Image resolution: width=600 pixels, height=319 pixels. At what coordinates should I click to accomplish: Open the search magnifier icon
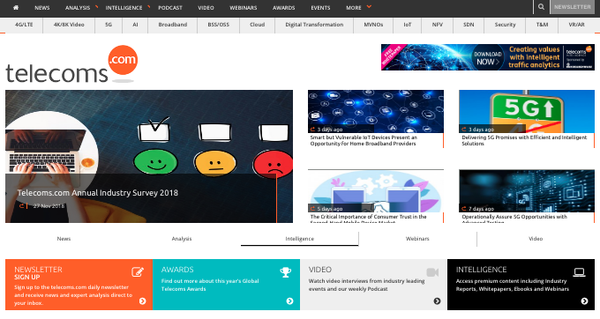541,7
